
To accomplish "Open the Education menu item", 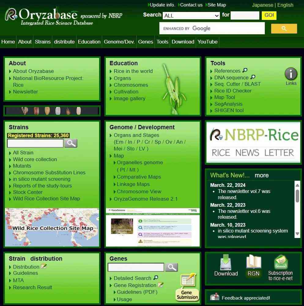I will pos(89,42).
